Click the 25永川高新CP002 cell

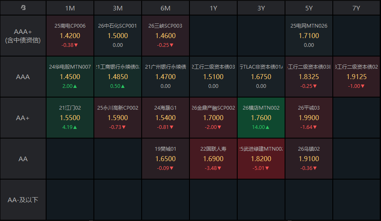click(118, 118)
